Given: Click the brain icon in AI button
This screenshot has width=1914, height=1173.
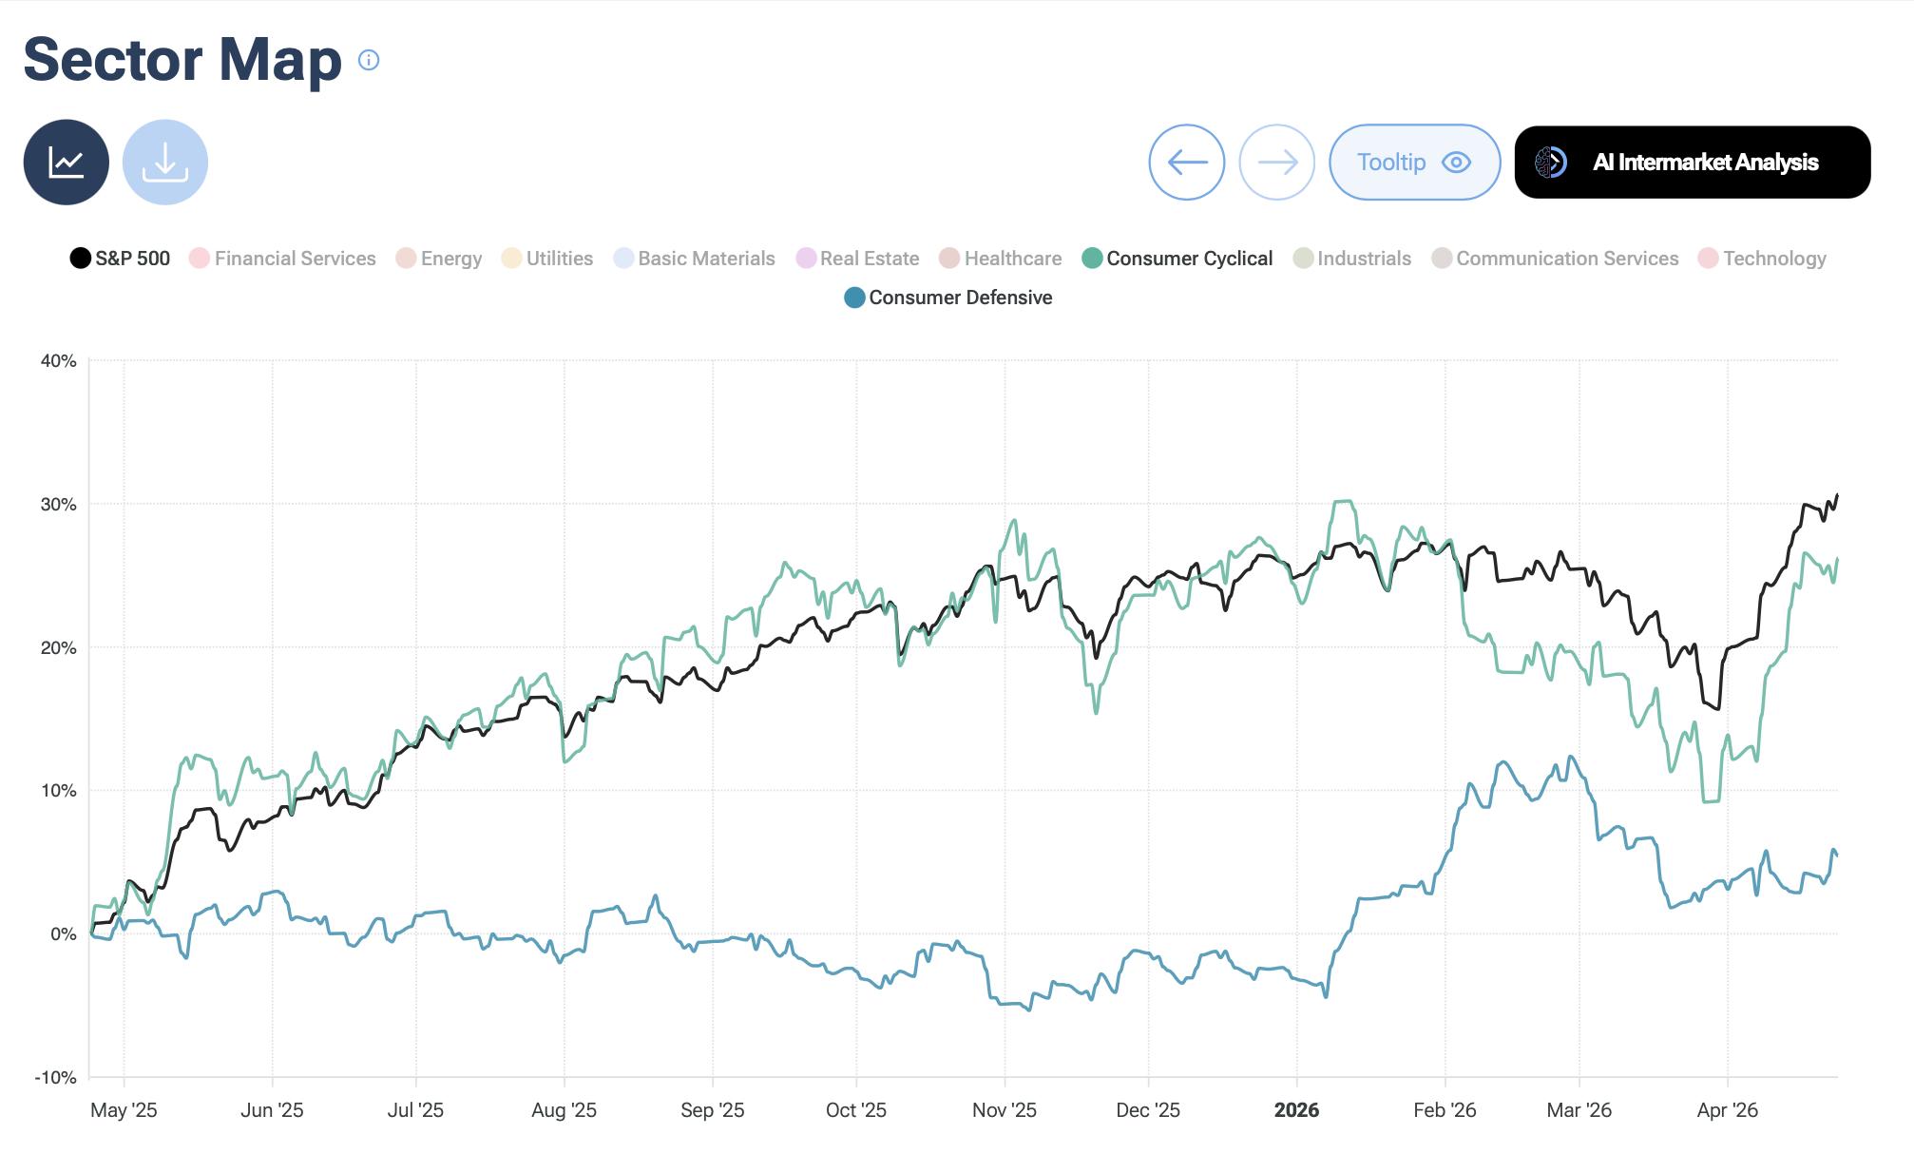Looking at the screenshot, I should pos(1551,163).
